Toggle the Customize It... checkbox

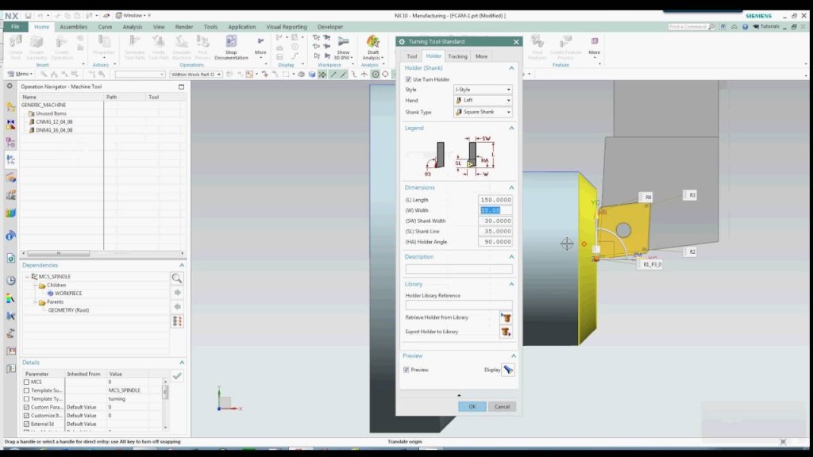[26, 416]
